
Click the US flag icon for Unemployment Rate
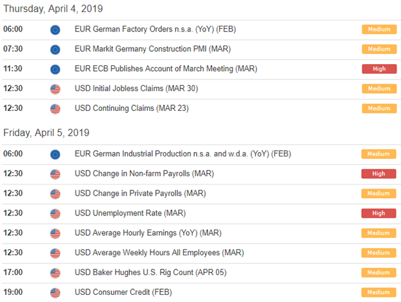point(55,214)
